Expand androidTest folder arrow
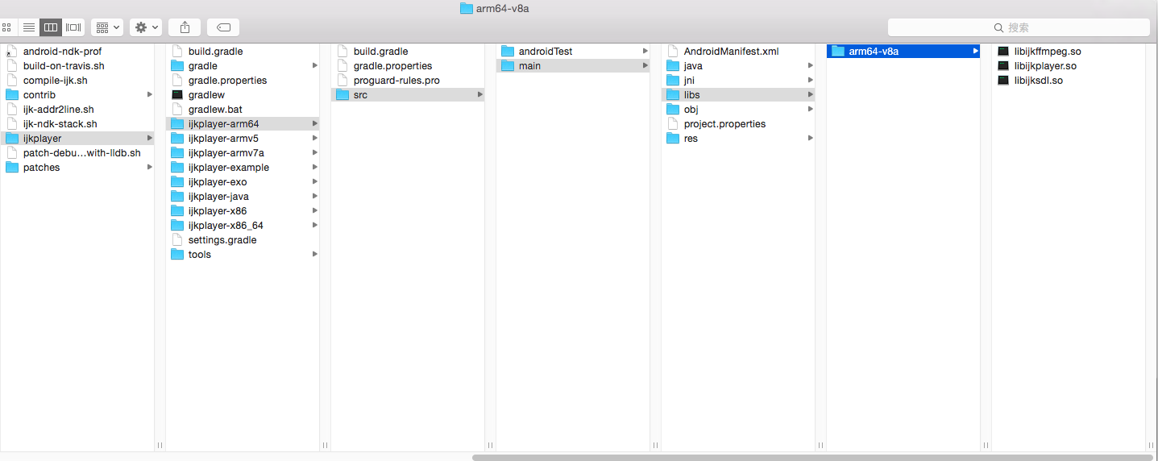 [645, 52]
